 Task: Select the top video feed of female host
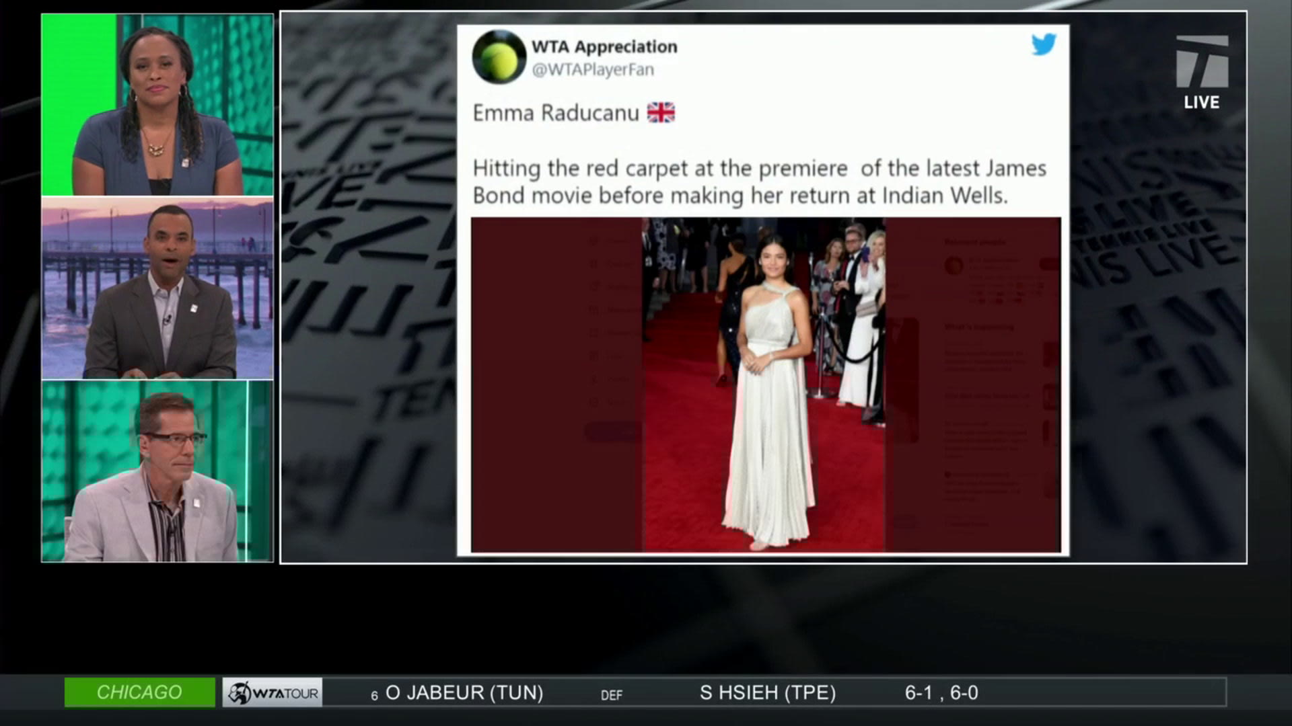pyautogui.click(x=157, y=105)
